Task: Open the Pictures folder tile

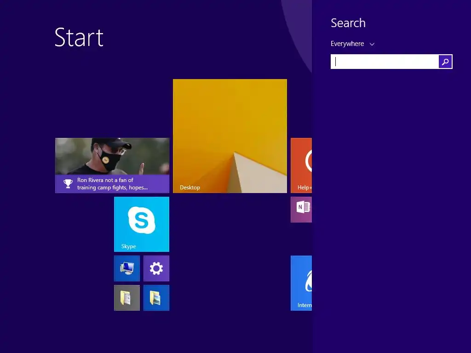Action: [x=156, y=298]
